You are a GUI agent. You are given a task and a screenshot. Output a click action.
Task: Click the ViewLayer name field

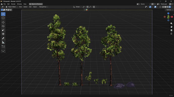pos(165,4)
